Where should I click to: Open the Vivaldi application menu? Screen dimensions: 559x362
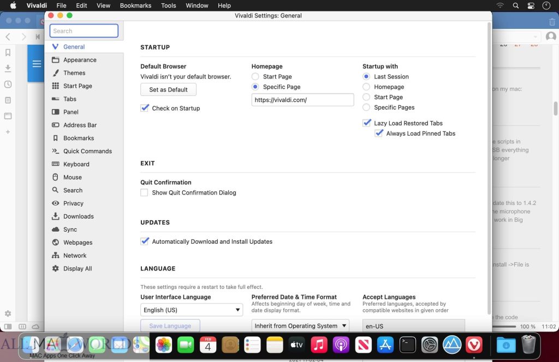point(37,5)
